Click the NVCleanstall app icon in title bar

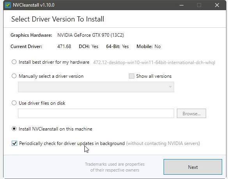pos(8,5)
